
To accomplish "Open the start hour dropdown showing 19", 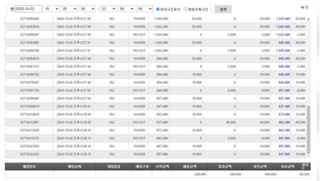I will [51, 9].
